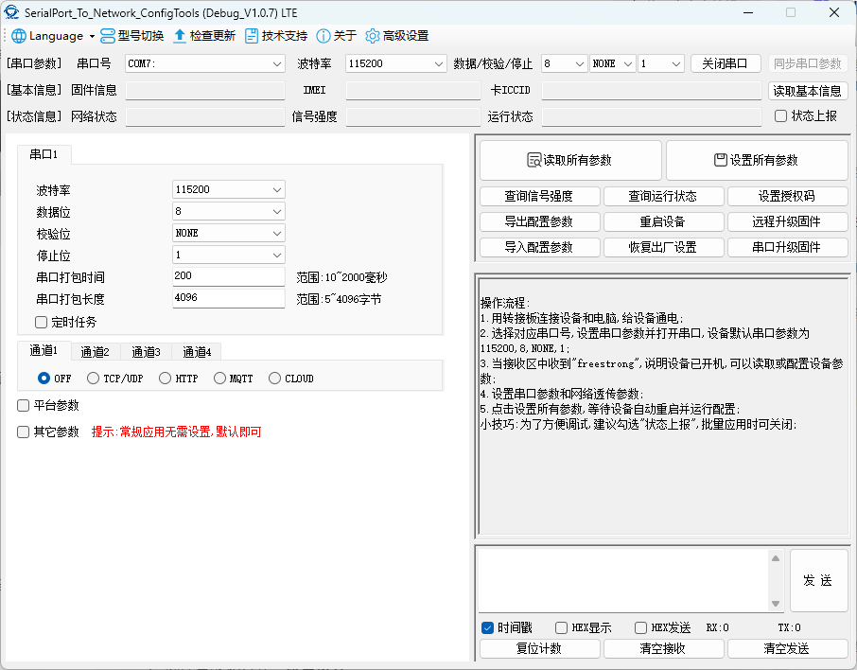Open the Language dropdown arrow

pyautogui.click(x=92, y=37)
